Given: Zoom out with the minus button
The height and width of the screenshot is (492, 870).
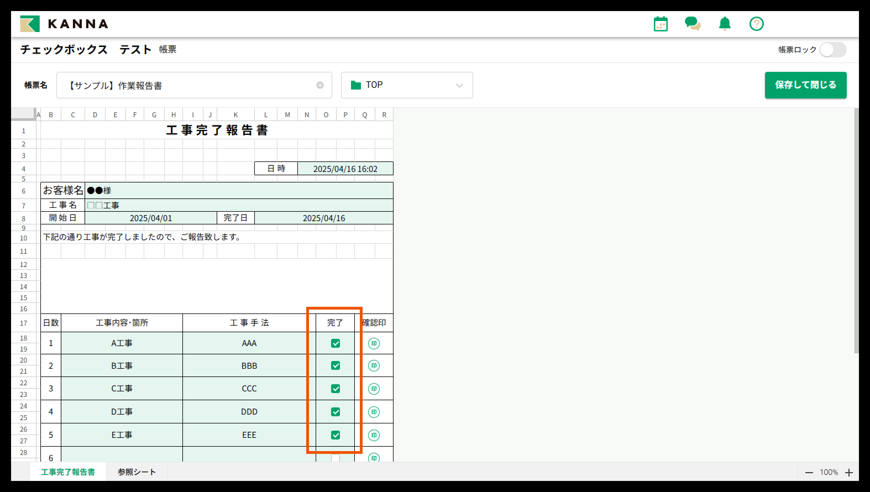Looking at the screenshot, I should click(x=809, y=472).
